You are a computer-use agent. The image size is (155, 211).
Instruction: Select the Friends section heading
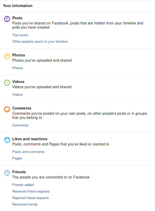point(19,172)
